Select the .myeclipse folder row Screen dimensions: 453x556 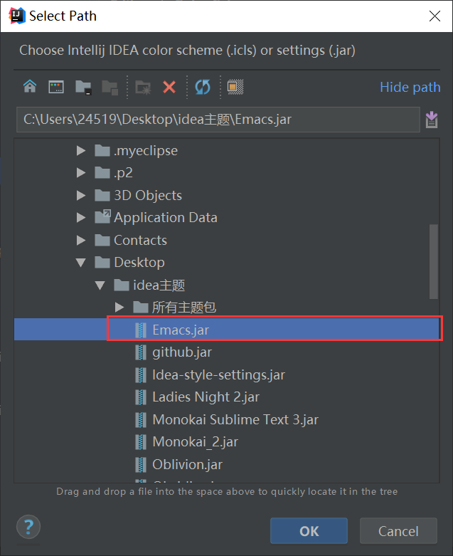tap(227, 151)
